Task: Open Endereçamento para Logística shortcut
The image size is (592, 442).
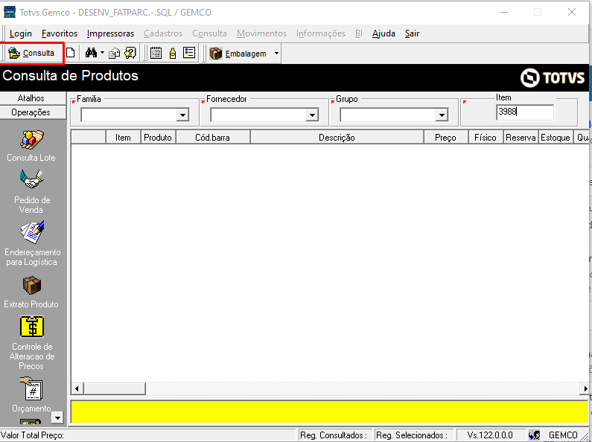Action: coord(32,243)
